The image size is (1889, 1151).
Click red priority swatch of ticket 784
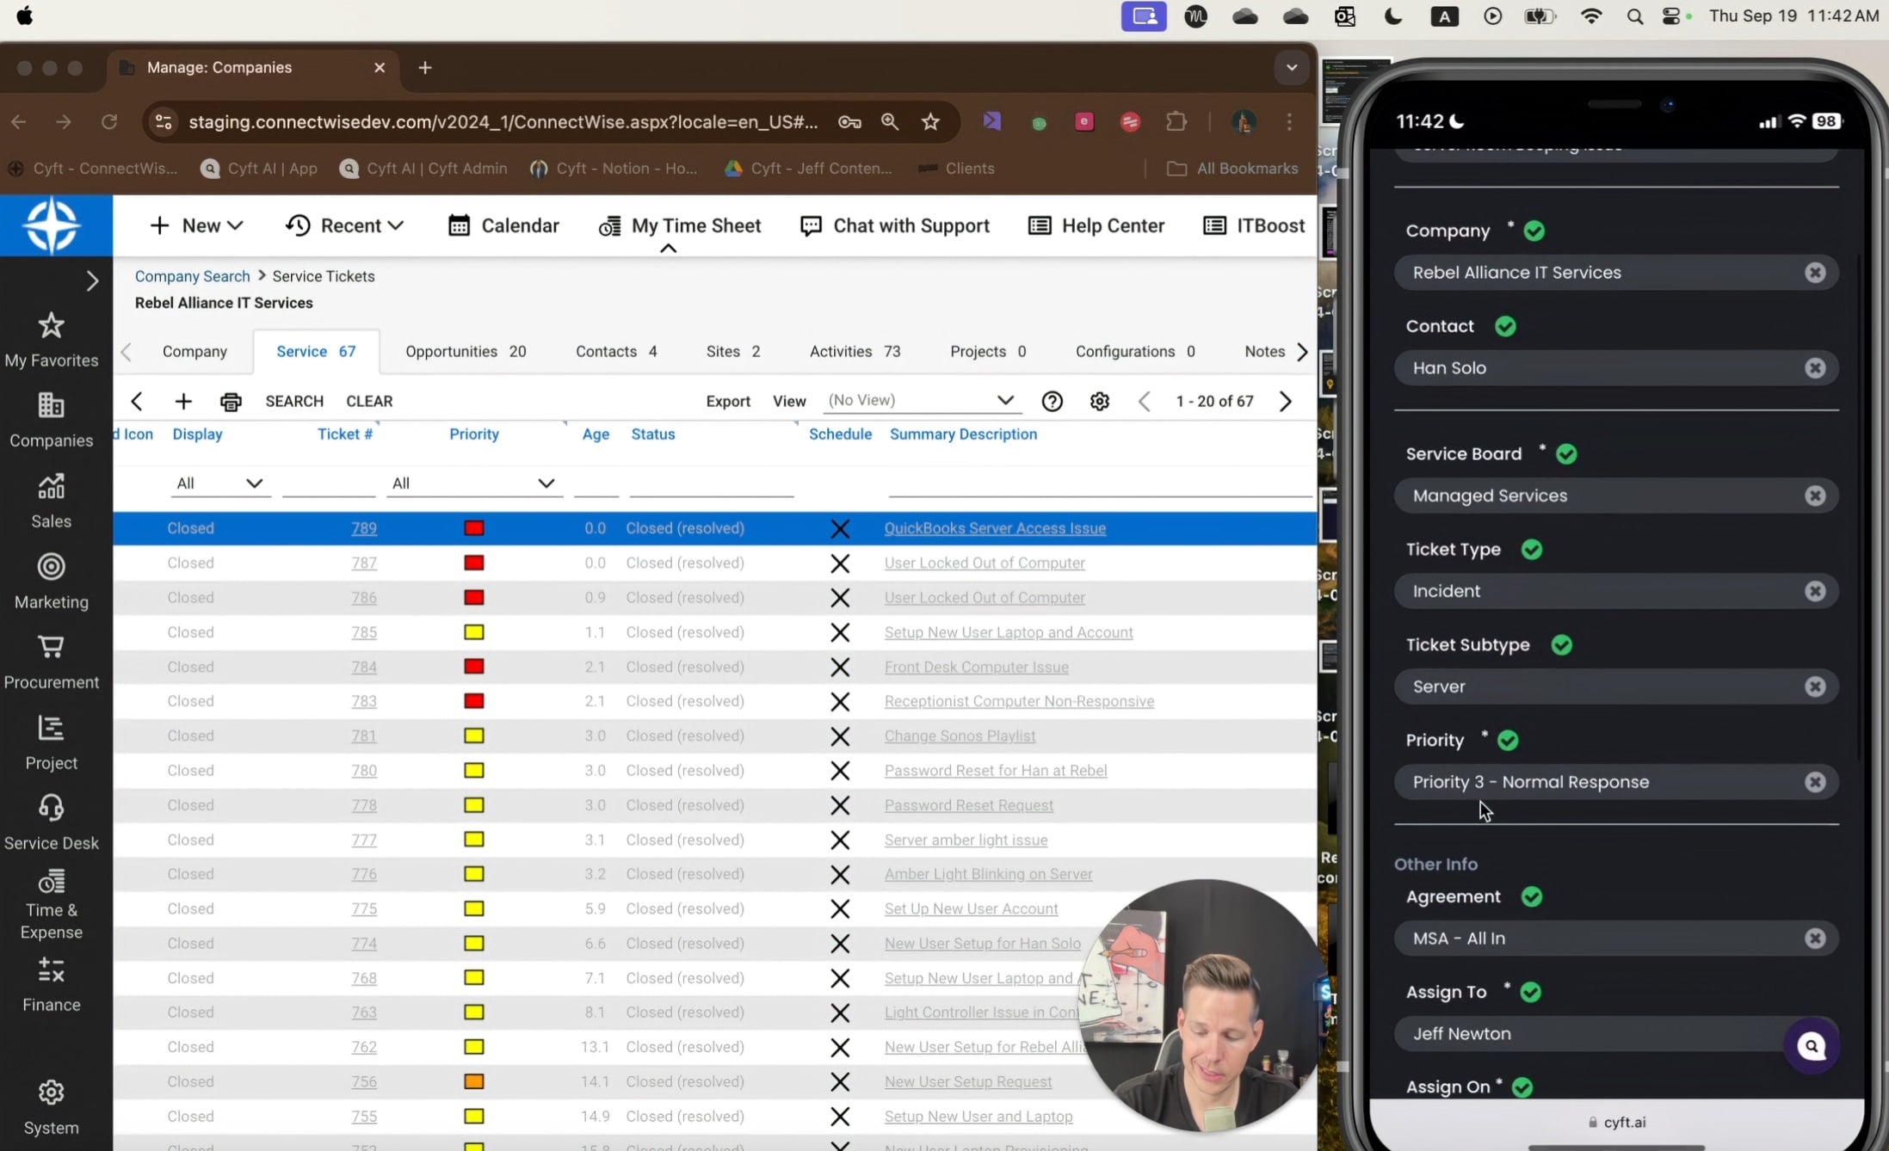pyautogui.click(x=473, y=667)
